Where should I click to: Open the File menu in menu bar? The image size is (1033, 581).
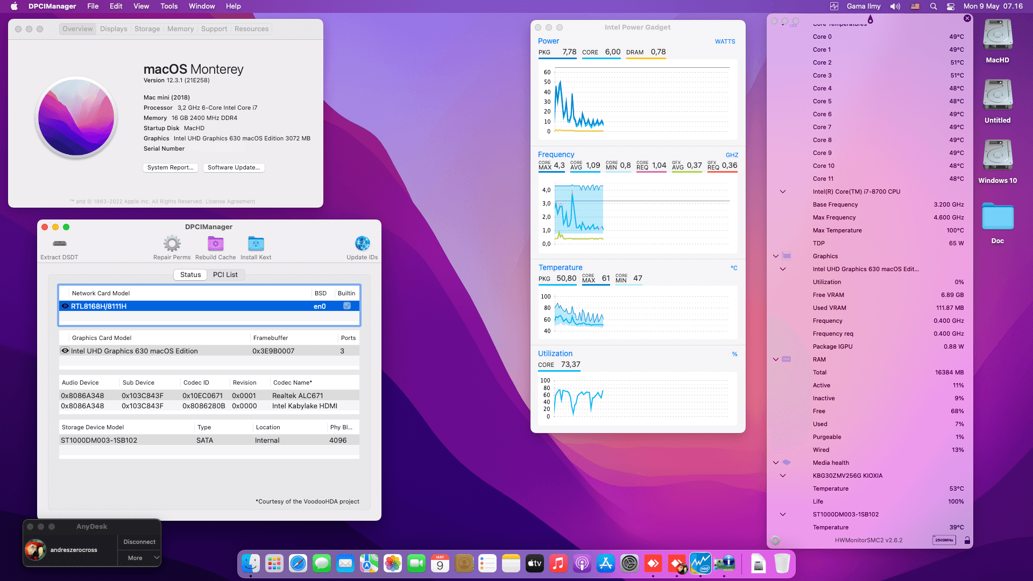tap(93, 6)
